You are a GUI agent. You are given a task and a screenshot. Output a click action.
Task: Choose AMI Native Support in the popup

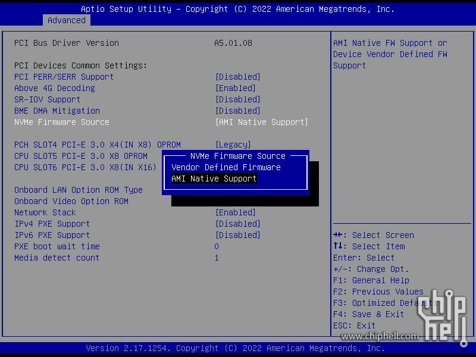click(214, 178)
